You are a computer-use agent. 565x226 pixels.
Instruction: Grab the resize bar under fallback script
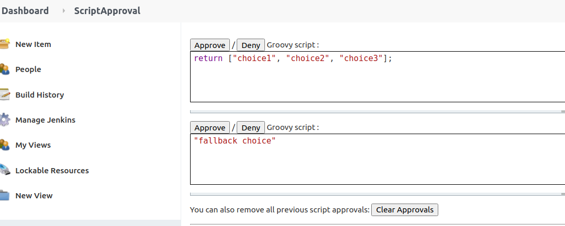[x=377, y=194]
